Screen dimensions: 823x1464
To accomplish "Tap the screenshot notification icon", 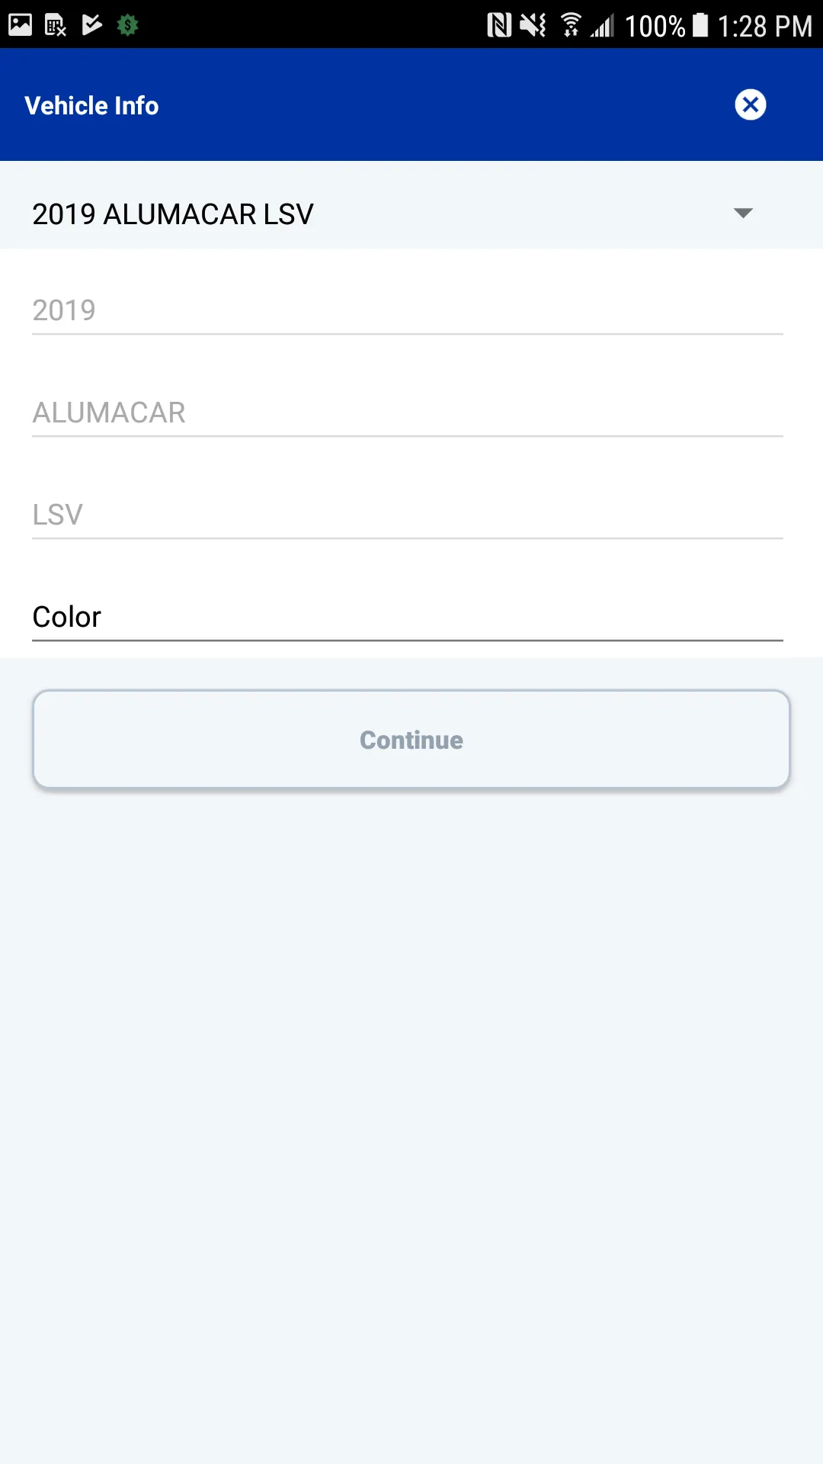I will (19, 24).
